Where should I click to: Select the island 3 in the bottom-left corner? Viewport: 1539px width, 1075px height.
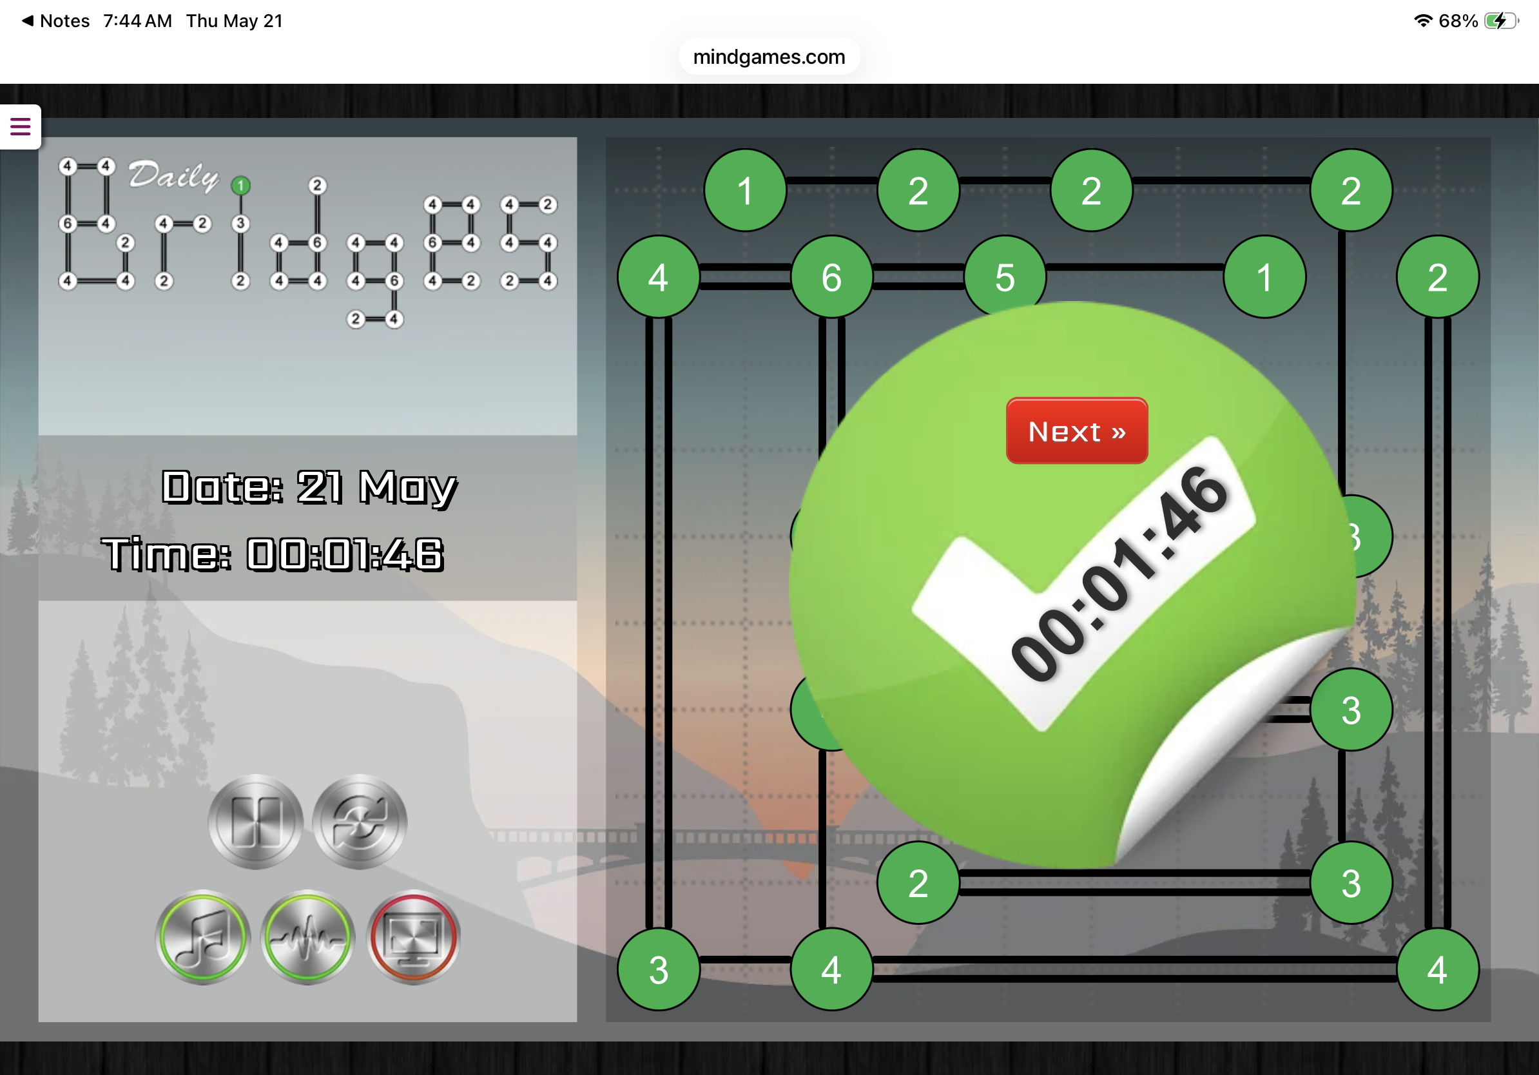coord(658,969)
